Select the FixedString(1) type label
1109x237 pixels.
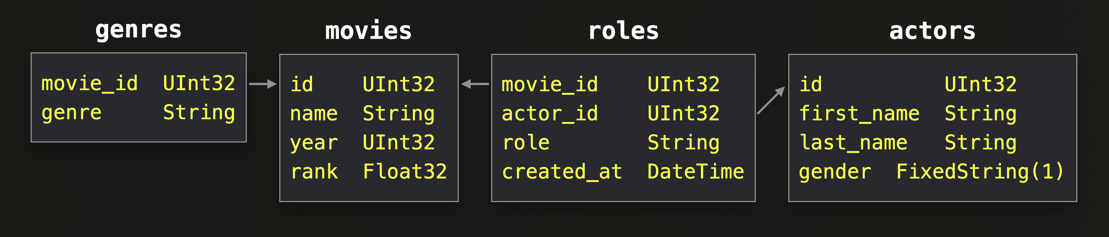tap(980, 172)
